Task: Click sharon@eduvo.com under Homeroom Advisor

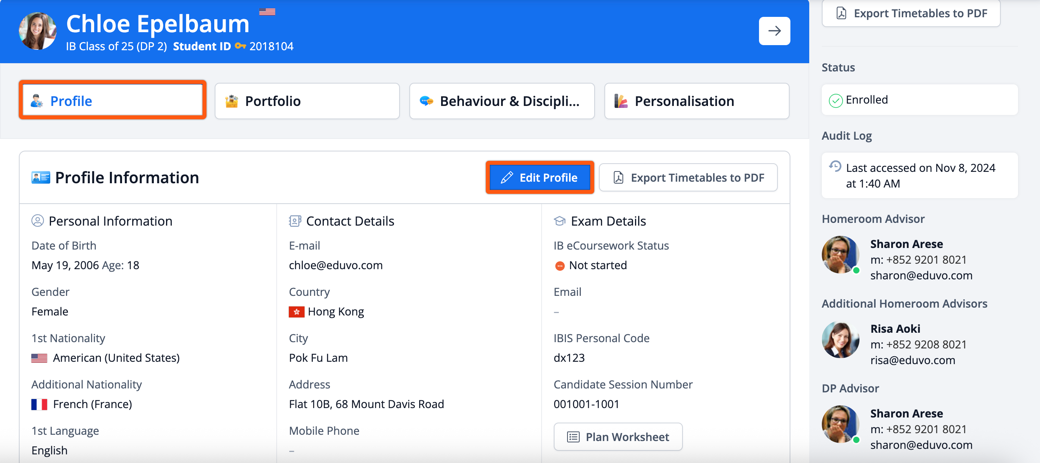Action: coord(921,275)
